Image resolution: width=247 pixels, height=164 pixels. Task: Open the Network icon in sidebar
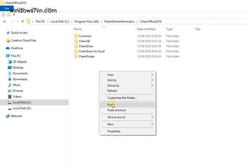click(x=8, y=116)
